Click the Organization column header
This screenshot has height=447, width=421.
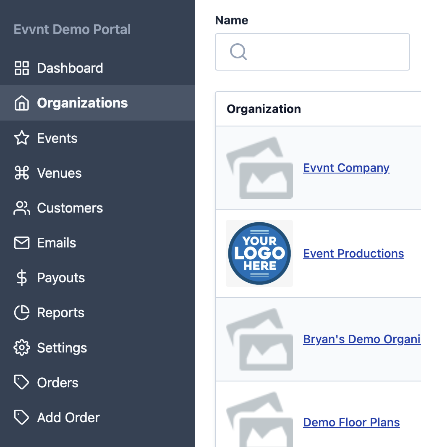tap(264, 109)
